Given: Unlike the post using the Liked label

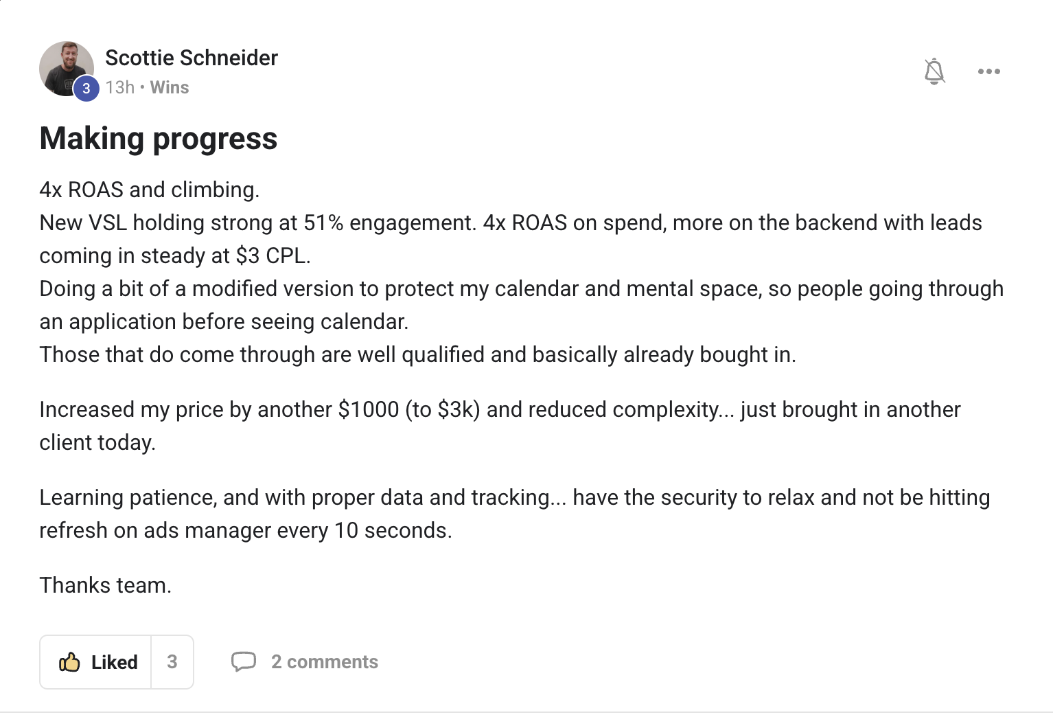Looking at the screenshot, I should coord(115,662).
